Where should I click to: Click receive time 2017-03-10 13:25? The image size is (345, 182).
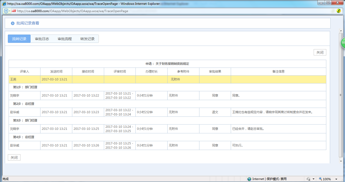point(86,129)
